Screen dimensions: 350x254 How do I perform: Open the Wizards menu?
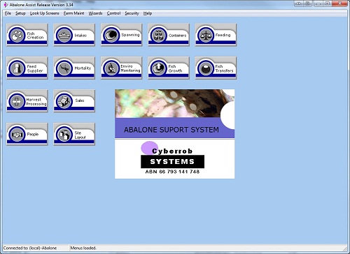pos(95,13)
